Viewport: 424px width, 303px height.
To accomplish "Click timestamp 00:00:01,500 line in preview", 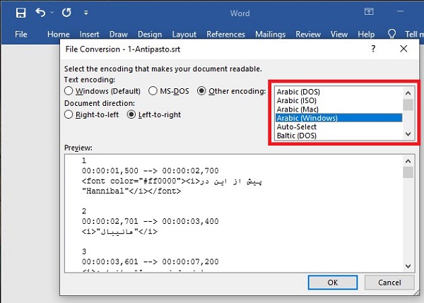I will 150,170.
